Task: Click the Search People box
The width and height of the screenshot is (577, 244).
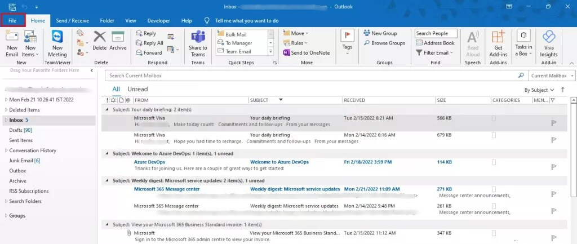Action: coord(436,33)
